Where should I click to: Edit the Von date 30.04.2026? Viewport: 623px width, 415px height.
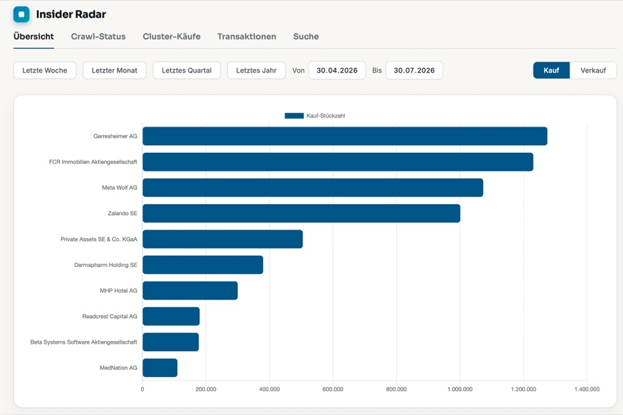click(337, 71)
